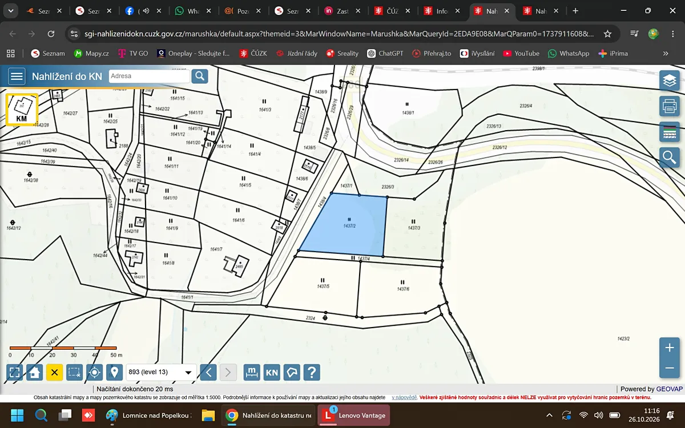Click the KN info tool button
This screenshot has width=685, height=428.
pyautogui.click(x=272, y=373)
